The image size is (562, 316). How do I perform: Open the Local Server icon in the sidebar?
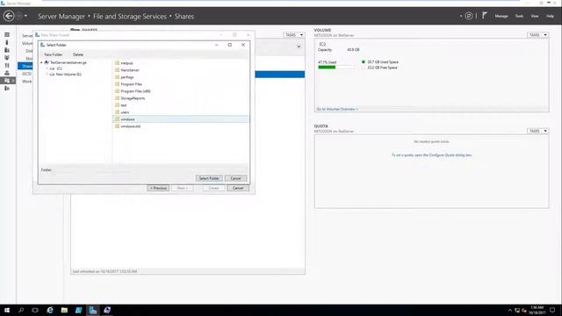(7, 42)
